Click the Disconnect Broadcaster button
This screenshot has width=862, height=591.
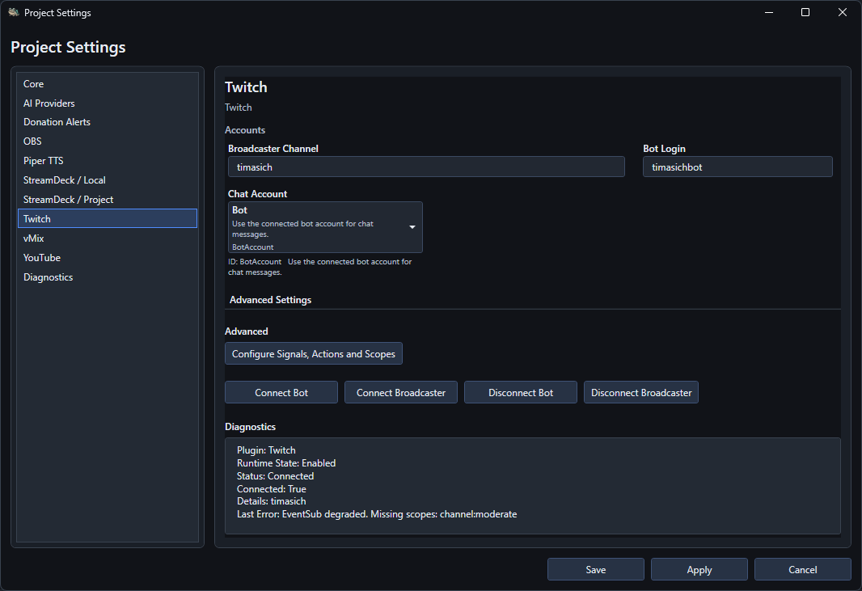(641, 393)
